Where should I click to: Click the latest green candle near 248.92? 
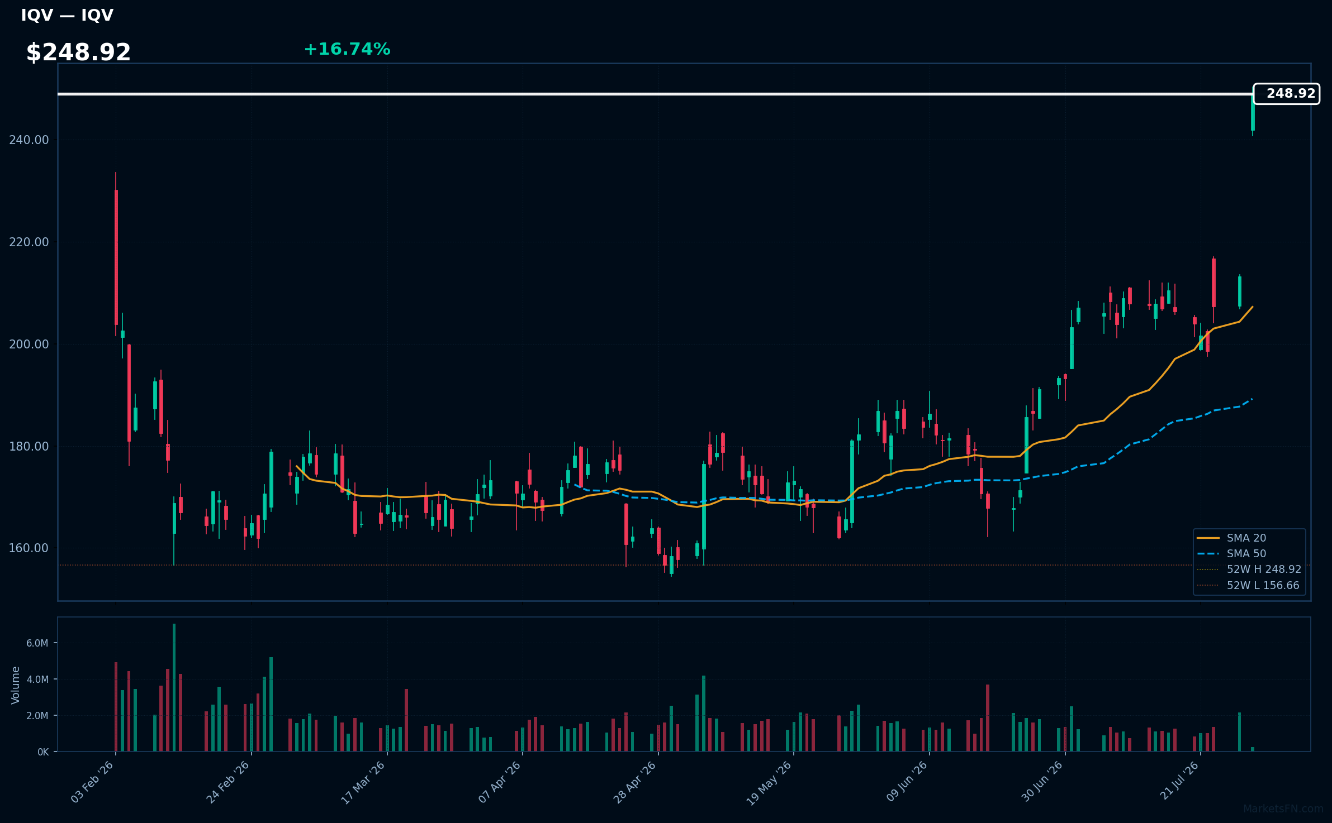pos(1253,113)
